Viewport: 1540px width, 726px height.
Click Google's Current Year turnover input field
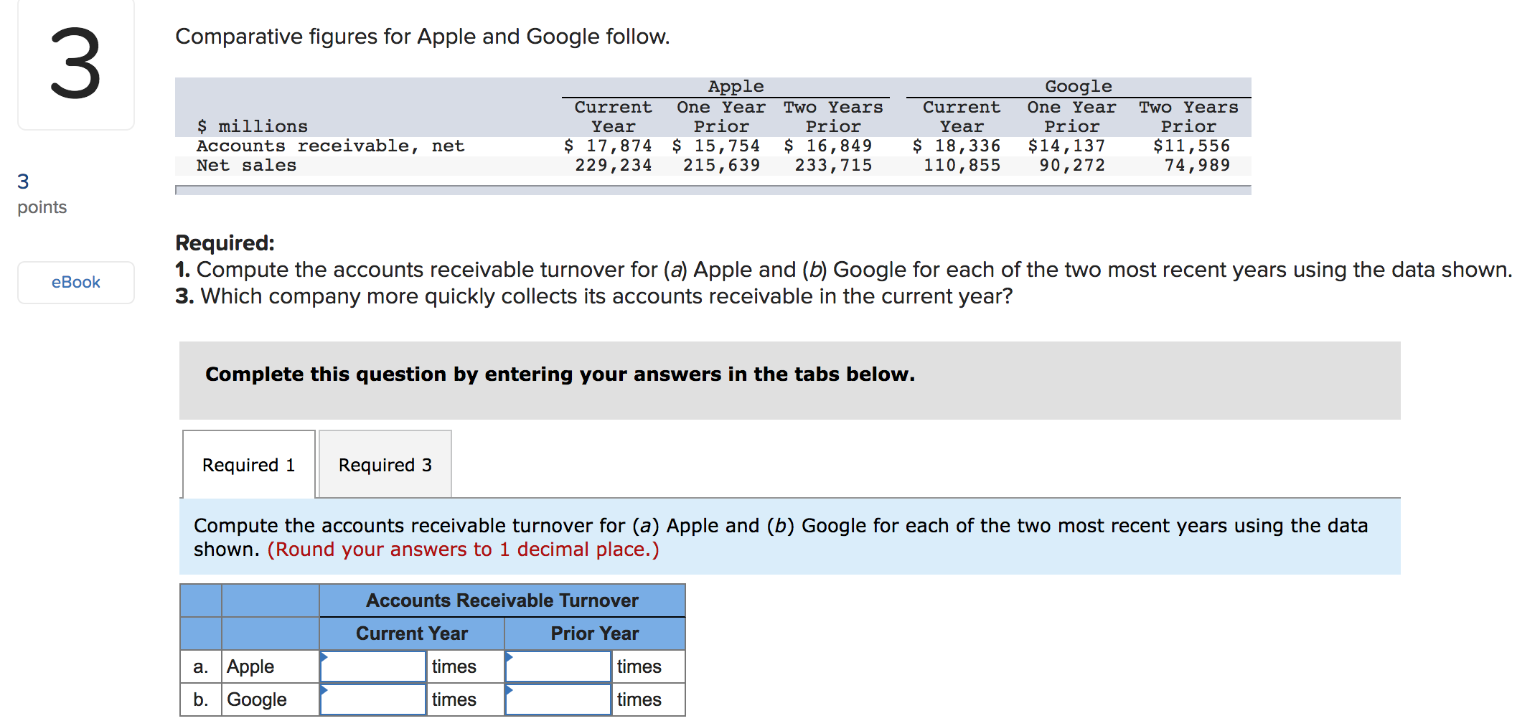coord(373,699)
